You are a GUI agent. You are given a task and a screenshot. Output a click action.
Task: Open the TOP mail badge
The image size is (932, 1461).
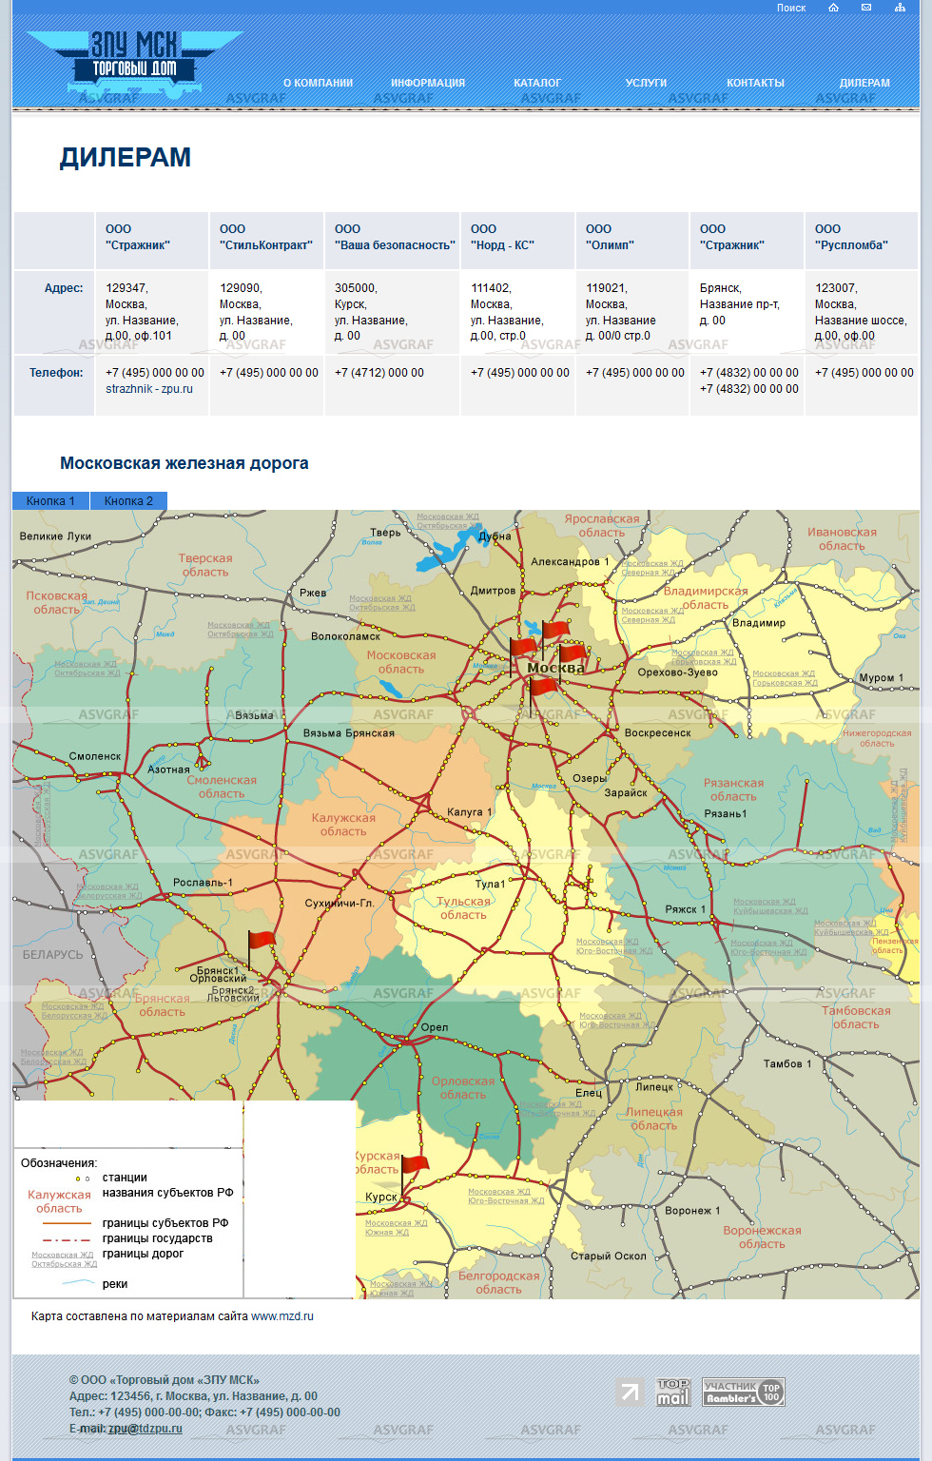[x=672, y=1393]
